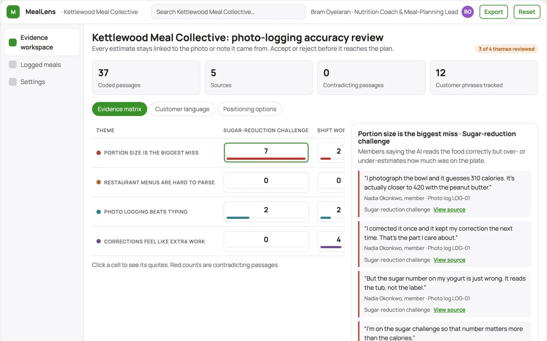Click the purple dot beside Corrections theme
This screenshot has height=341, width=547.
click(98, 241)
